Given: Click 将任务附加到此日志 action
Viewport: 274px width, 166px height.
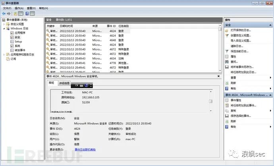Looking at the screenshot, I should (x=243, y=72).
